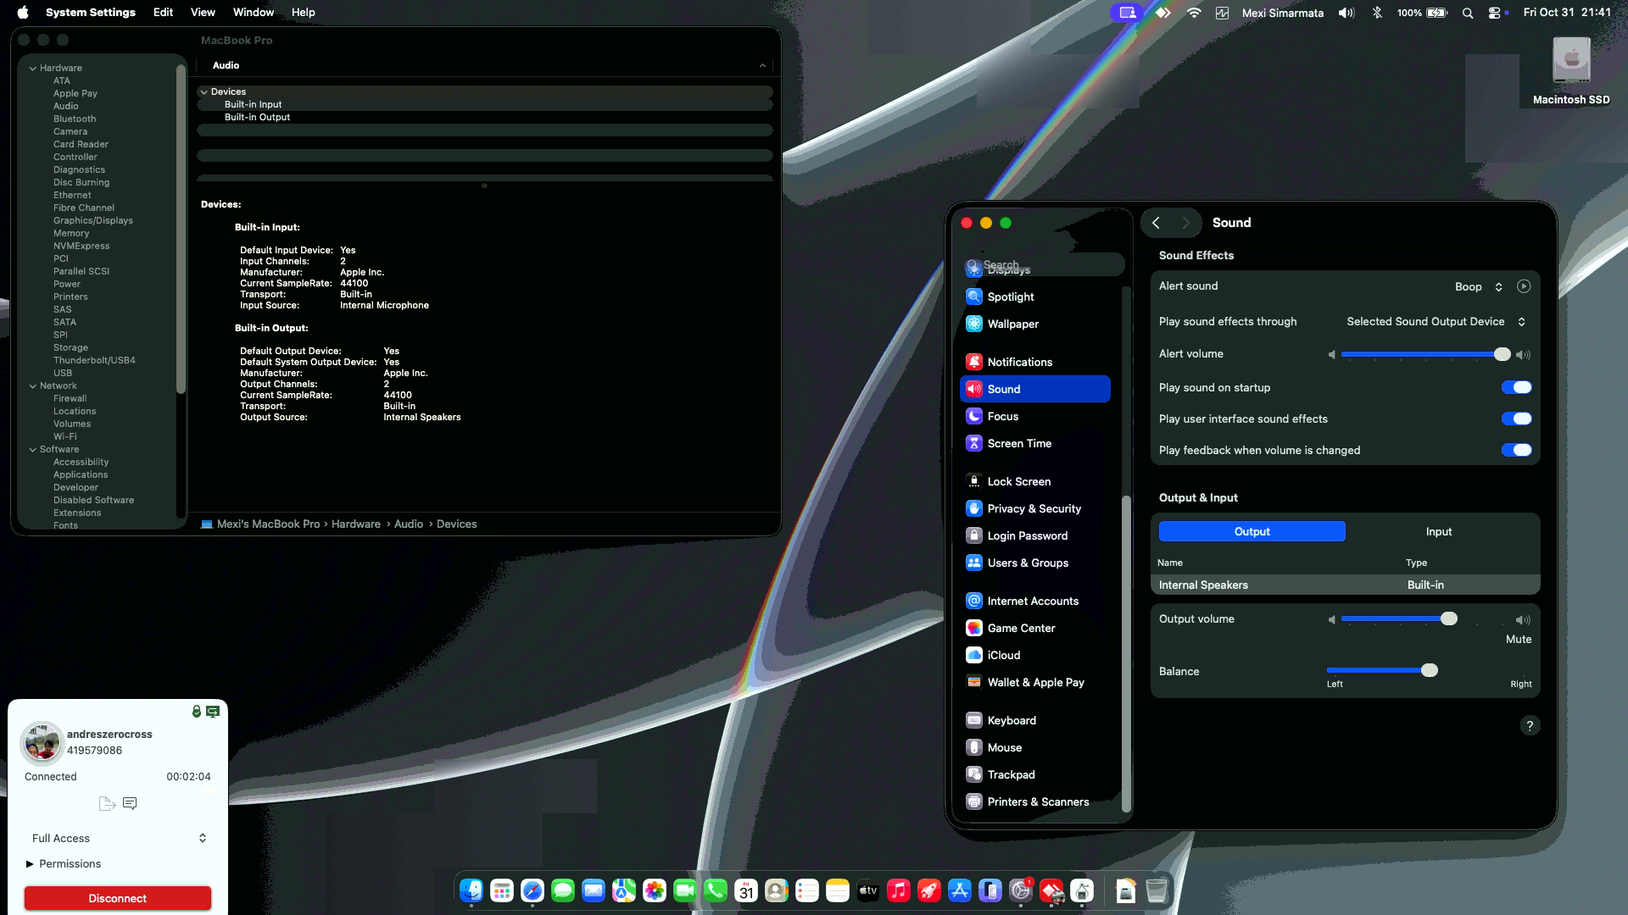Image resolution: width=1628 pixels, height=915 pixels.
Task: Click the Lock Screen icon in sidebar
Action: [973, 481]
